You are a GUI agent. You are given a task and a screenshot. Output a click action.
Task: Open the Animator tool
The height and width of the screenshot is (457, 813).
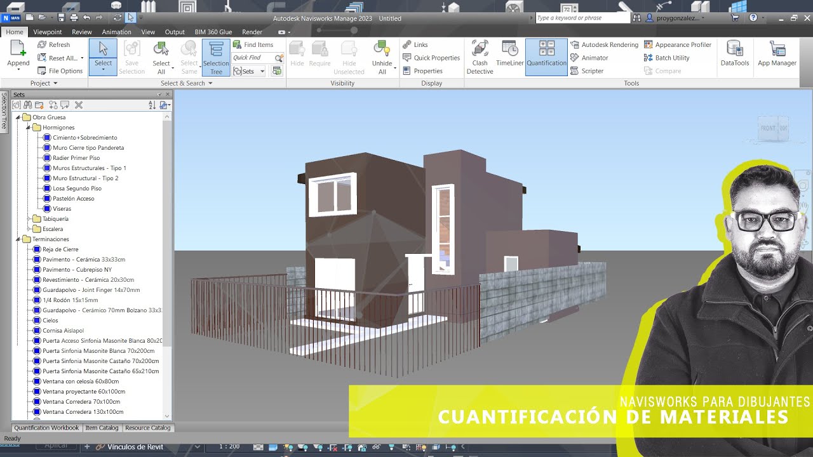(x=589, y=58)
